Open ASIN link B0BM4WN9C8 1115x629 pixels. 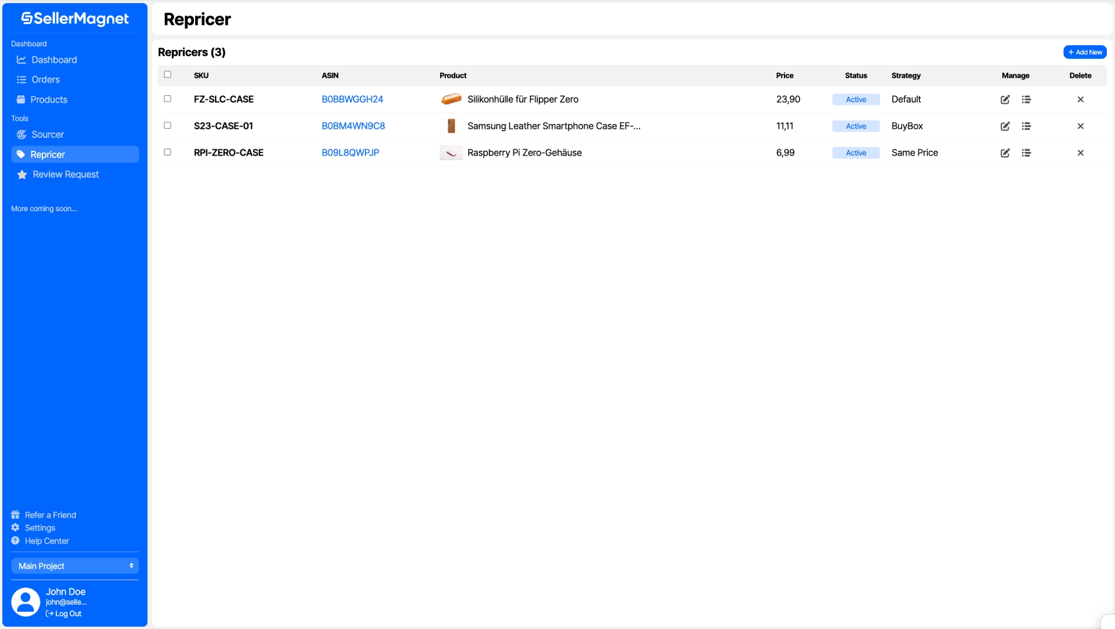point(353,126)
